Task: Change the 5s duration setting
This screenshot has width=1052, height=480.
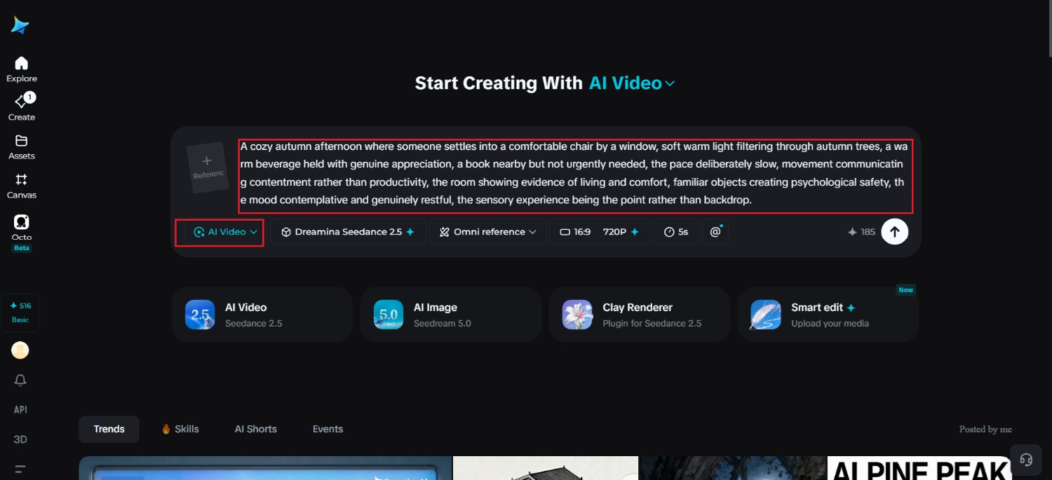Action: pos(676,232)
